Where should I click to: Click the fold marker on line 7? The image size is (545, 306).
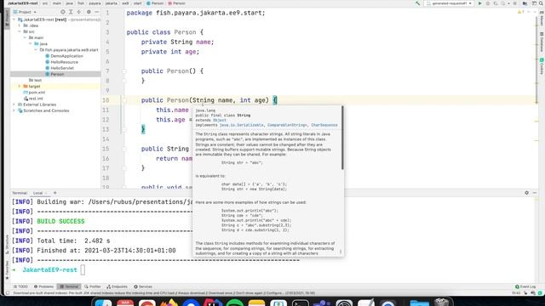tap(124, 71)
